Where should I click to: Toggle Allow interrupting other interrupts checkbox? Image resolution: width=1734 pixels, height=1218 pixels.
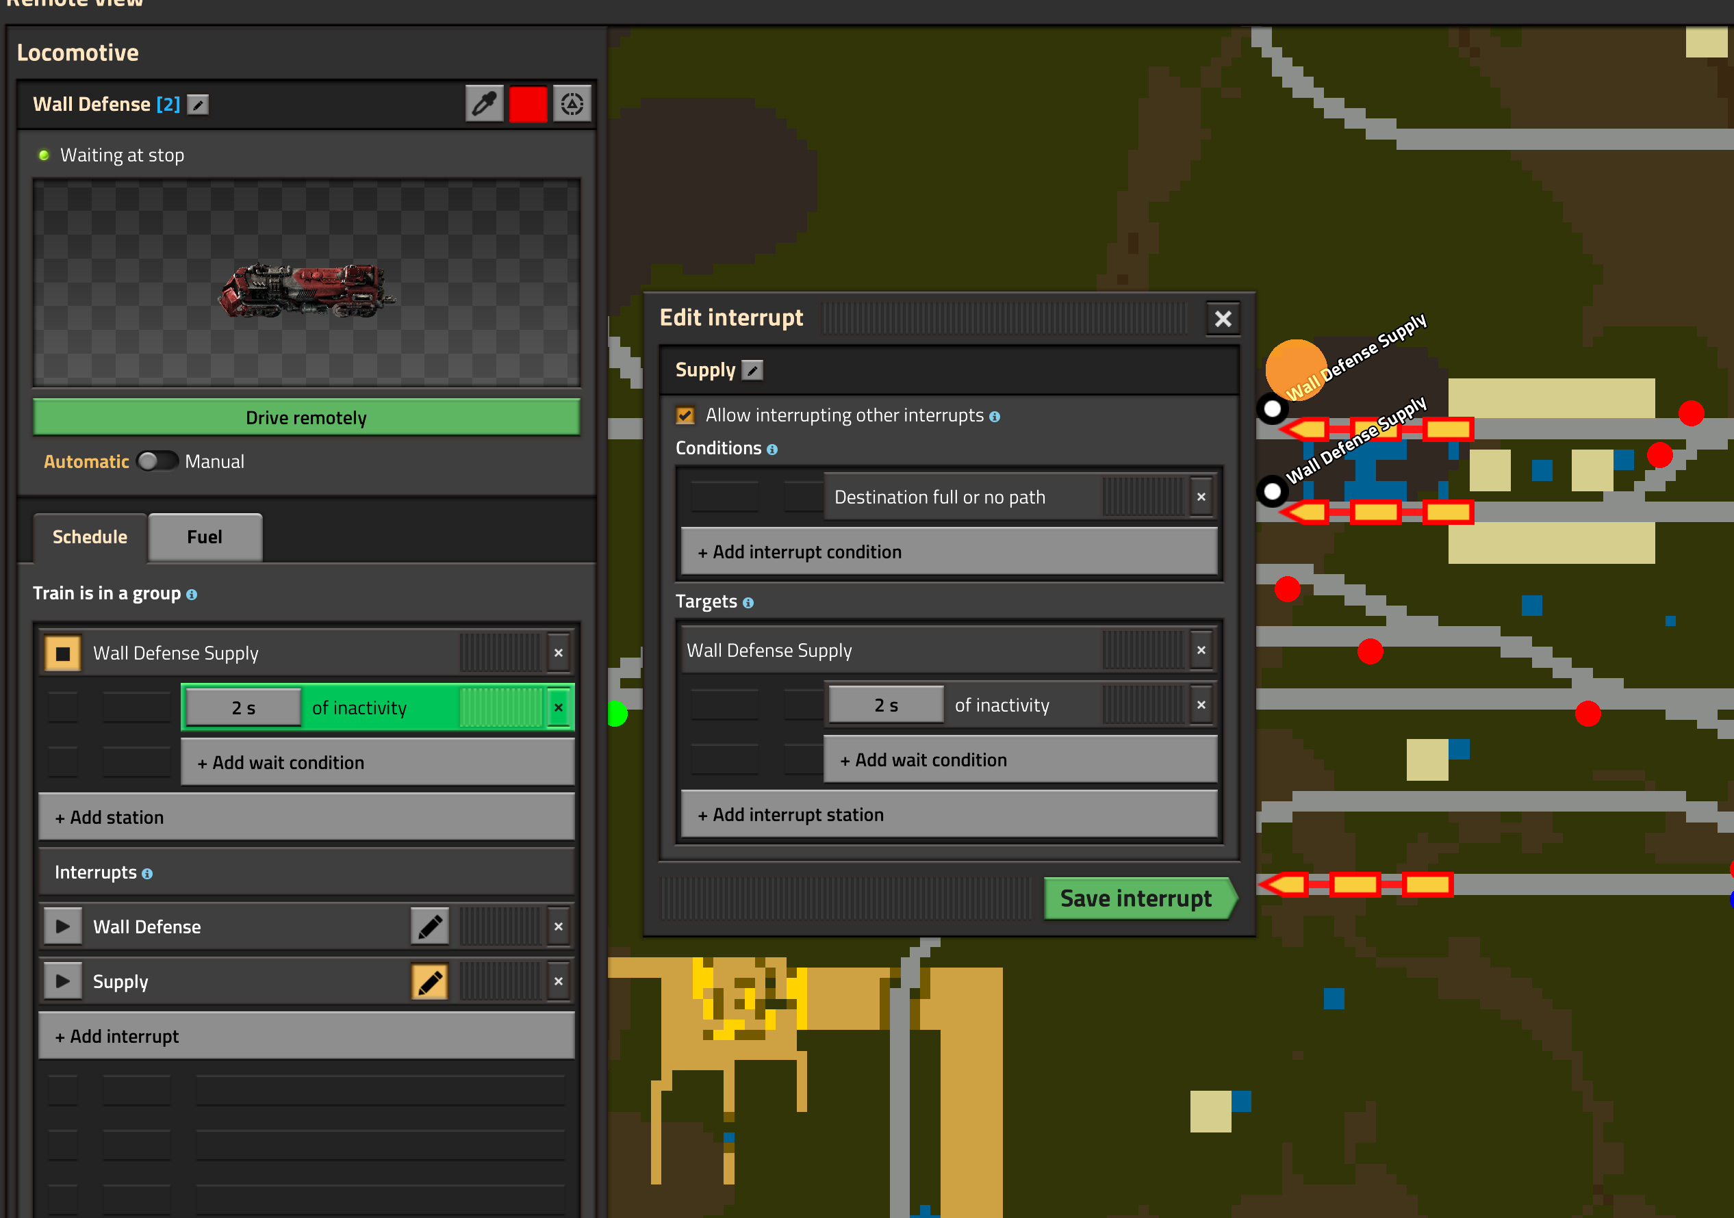point(685,415)
